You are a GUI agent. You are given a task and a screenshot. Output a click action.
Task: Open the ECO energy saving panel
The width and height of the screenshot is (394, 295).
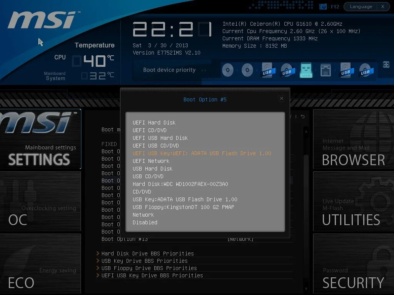(x=40, y=264)
